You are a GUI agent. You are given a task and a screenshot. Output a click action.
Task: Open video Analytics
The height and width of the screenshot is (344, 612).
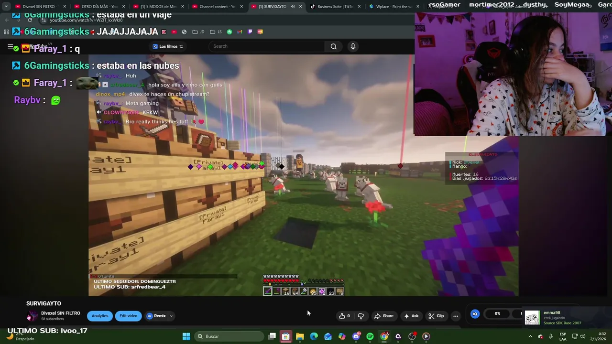coord(100,316)
